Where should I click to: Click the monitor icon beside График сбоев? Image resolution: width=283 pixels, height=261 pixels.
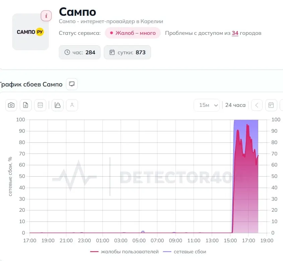[x=72, y=84]
